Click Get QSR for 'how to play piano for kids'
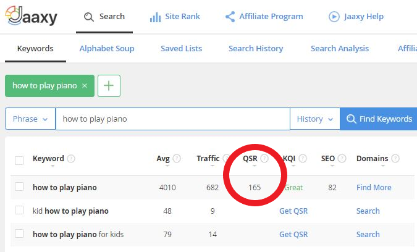Viewport: 417px width, 252px height. pyautogui.click(x=293, y=235)
